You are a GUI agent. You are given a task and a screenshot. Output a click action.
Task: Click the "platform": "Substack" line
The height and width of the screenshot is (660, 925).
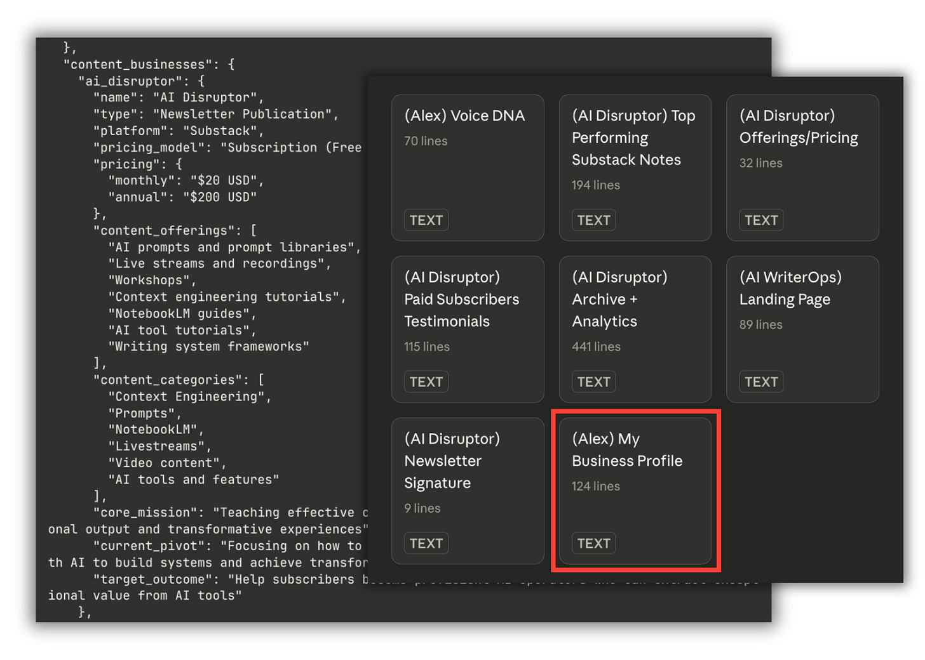coord(179,131)
